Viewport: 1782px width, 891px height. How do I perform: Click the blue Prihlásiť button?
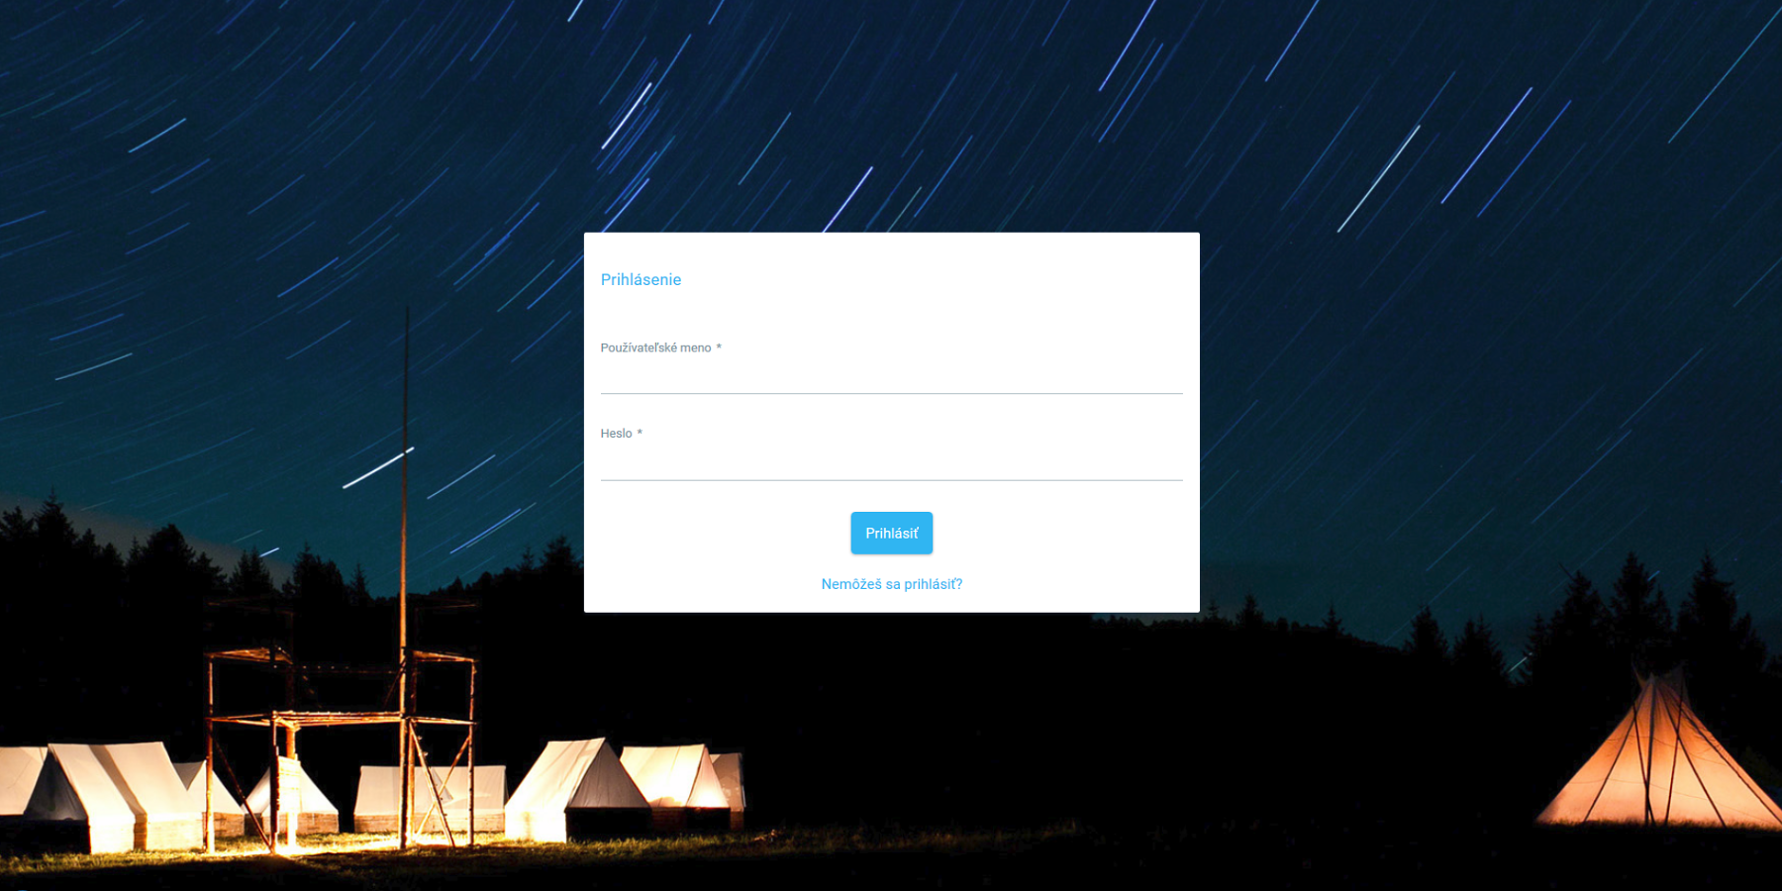pyautogui.click(x=891, y=533)
